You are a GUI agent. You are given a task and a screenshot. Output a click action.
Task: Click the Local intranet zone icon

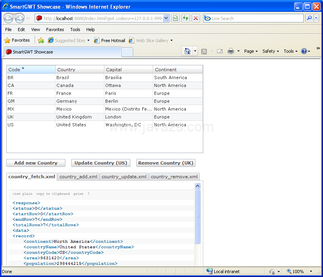click(x=210, y=271)
